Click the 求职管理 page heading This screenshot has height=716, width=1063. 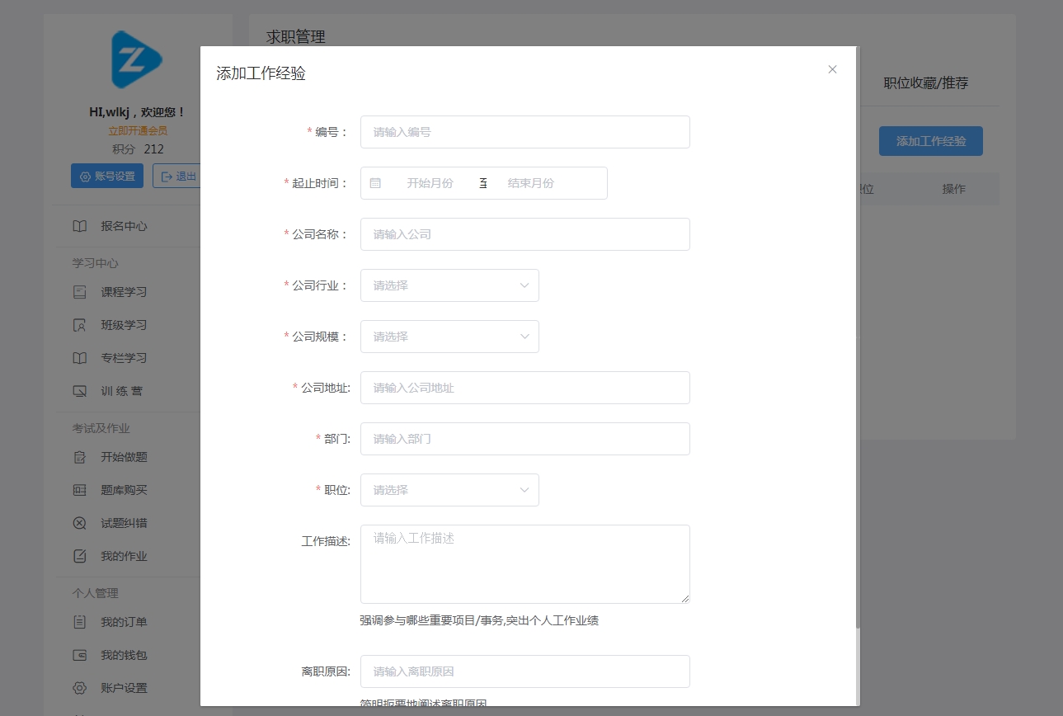point(296,36)
